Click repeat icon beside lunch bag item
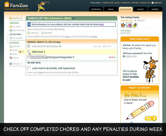Viewport: 166px width, 136px height. (73, 57)
